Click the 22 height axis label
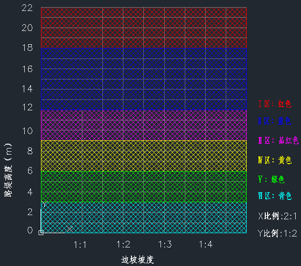The height and width of the screenshot is (266, 301). pyautogui.click(x=27, y=8)
